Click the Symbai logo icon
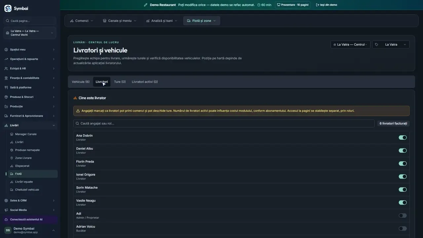Image resolution: width=423 pixels, height=238 pixels. [8, 9]
